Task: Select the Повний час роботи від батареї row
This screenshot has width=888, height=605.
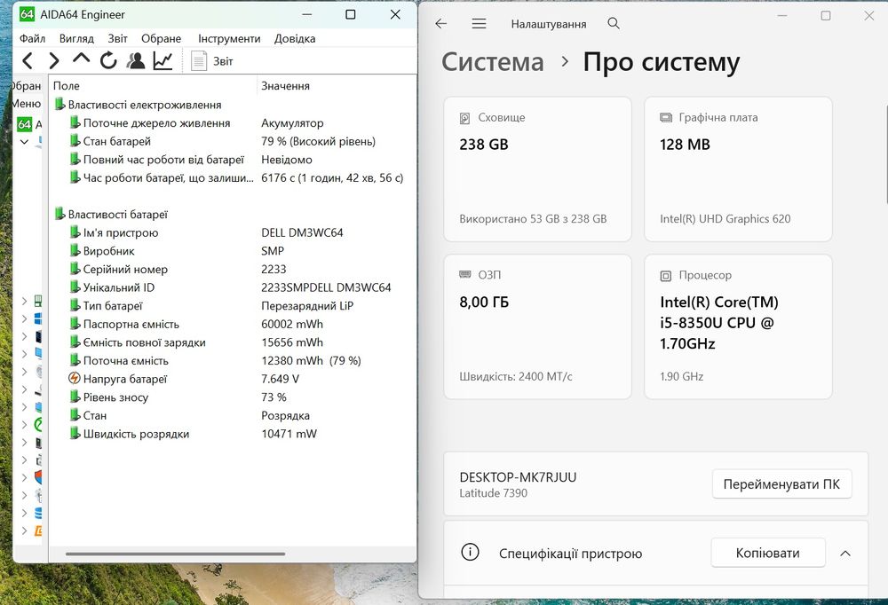Action: 232,160
